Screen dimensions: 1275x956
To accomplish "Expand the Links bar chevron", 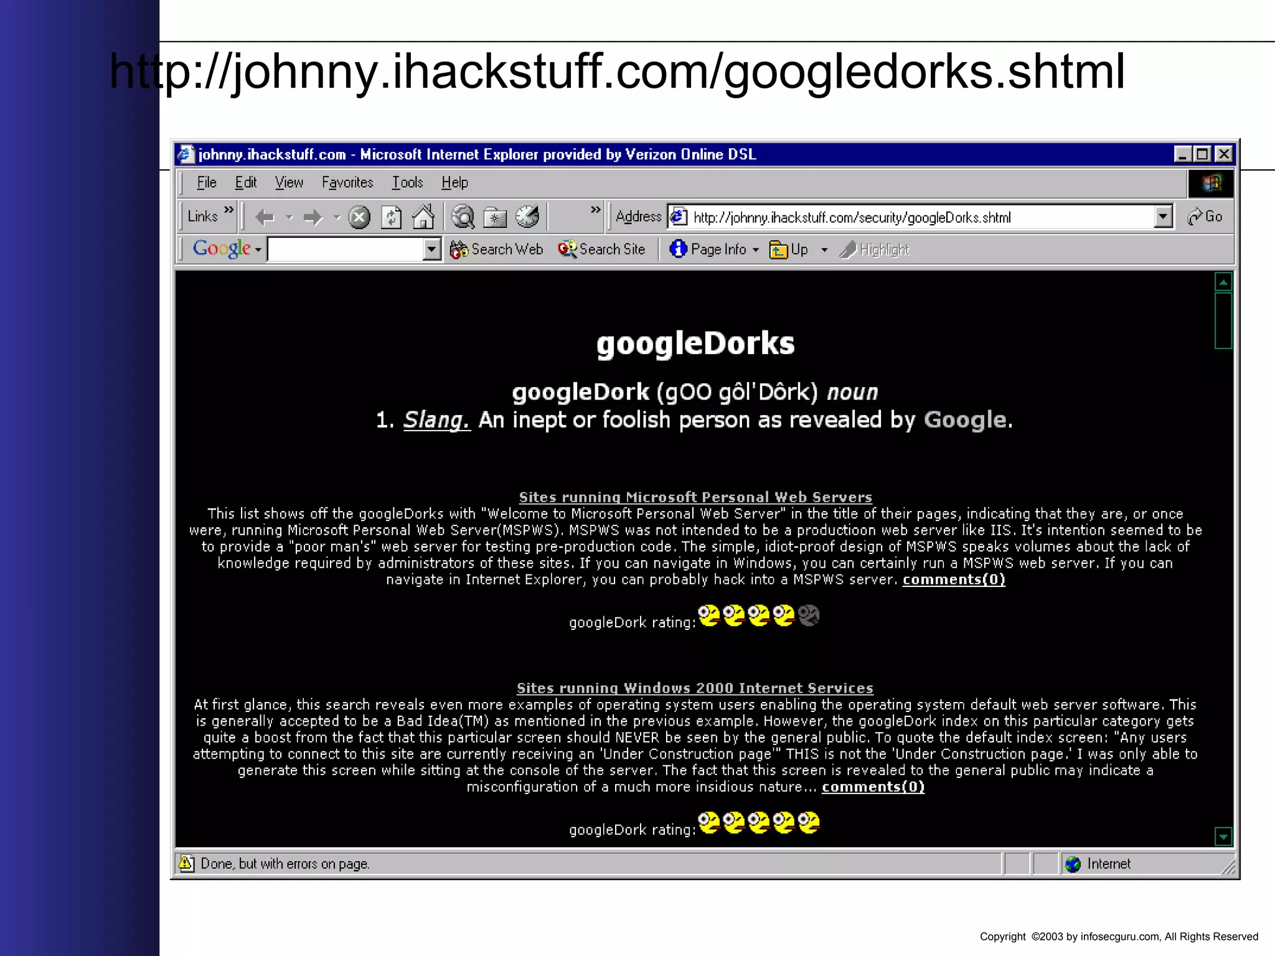I will point(228,210).
